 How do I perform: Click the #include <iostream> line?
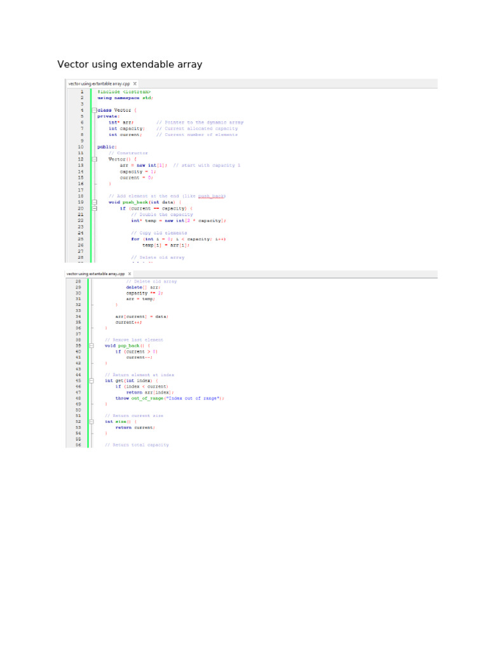(124, 92)
